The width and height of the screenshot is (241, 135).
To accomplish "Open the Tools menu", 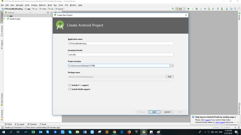I will coord(61,5).
